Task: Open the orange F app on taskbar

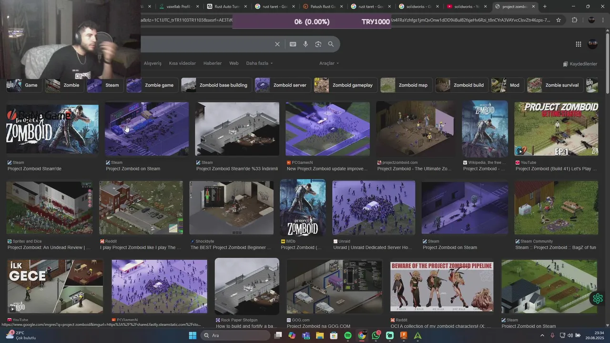Action: click(x=404, y=335)
